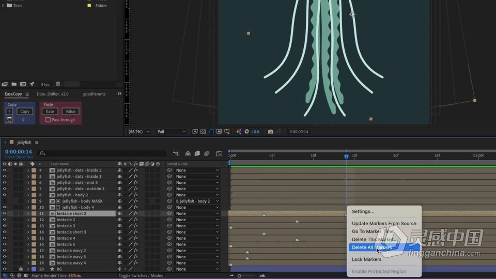Delete selected project item trash icon
496x279 pixels.
pos(58,84)
